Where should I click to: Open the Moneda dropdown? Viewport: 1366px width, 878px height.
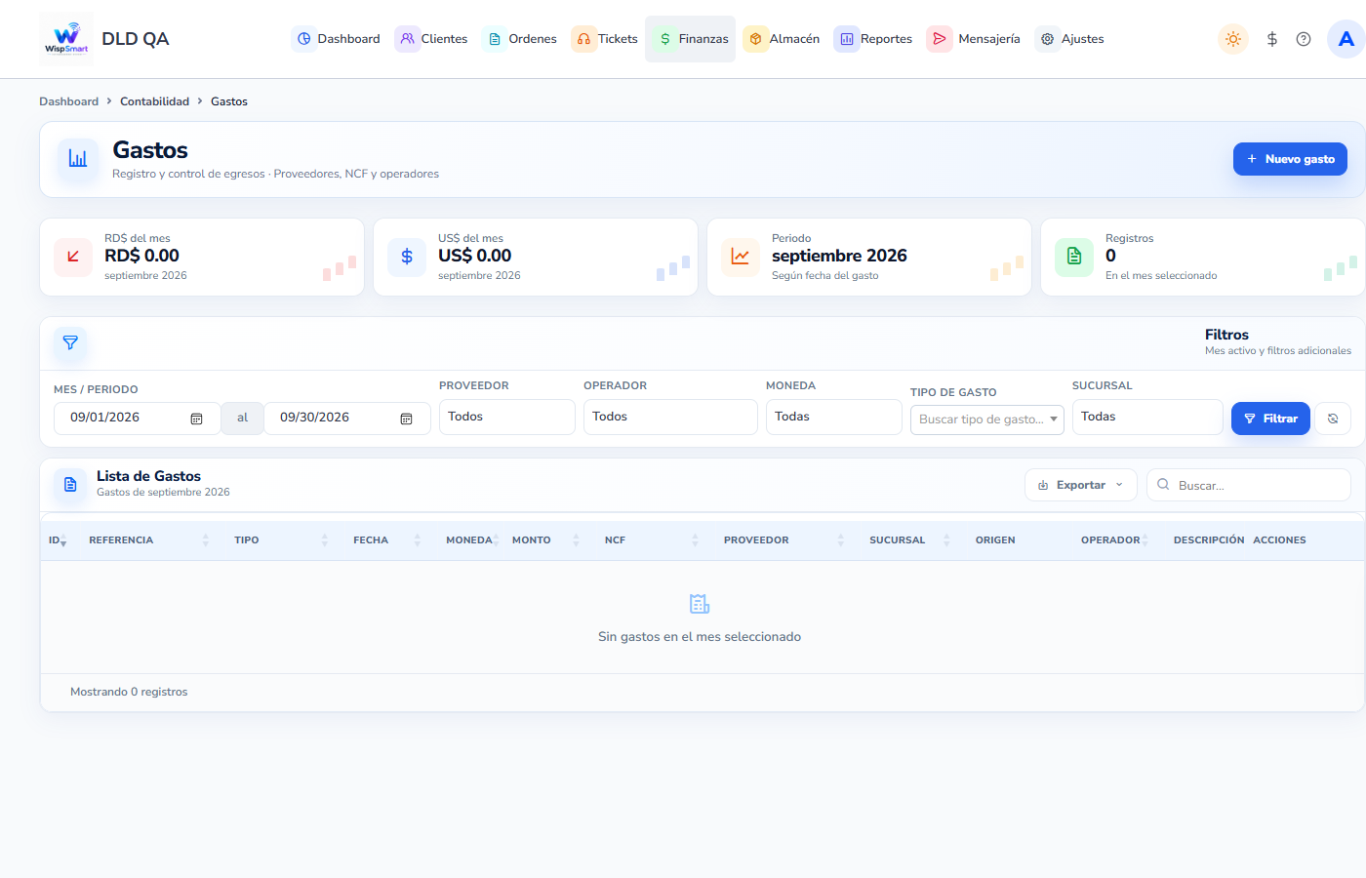point(834,417)
